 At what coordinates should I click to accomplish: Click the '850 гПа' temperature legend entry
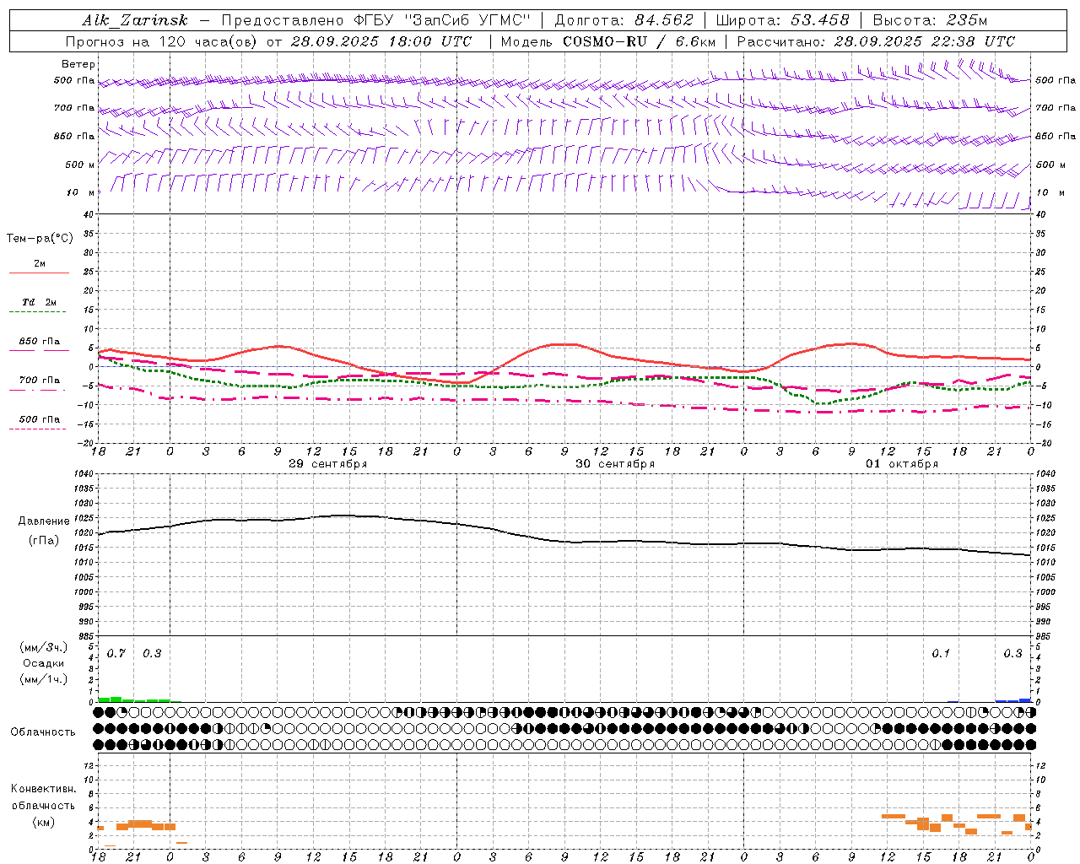40,342
